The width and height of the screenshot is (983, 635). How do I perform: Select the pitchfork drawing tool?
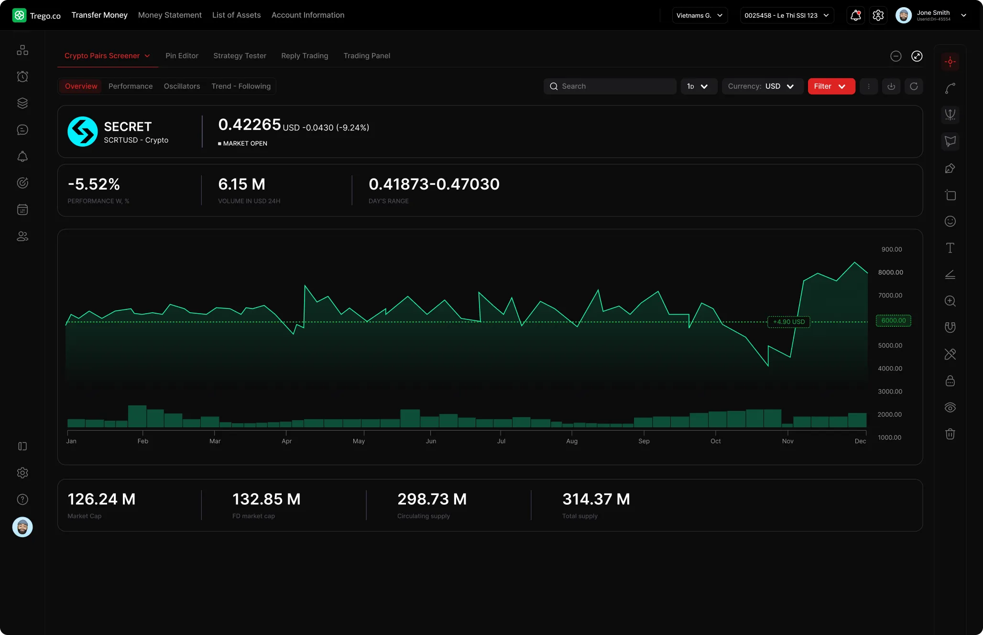pyautogui.click(x=950, y=115)
